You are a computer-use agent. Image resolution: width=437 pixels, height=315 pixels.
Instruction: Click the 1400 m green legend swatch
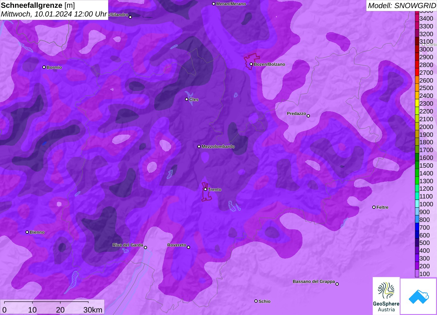[417, 173]
